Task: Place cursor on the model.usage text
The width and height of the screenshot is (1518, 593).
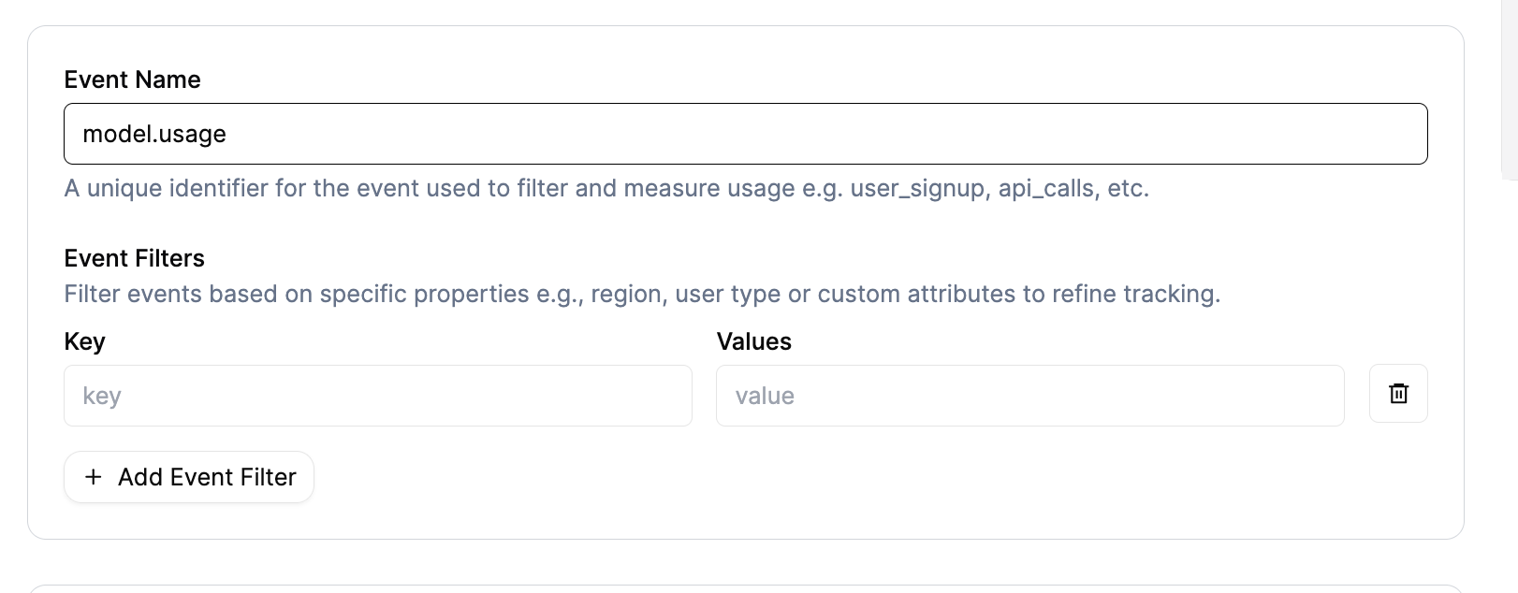Action: [154, 134]
